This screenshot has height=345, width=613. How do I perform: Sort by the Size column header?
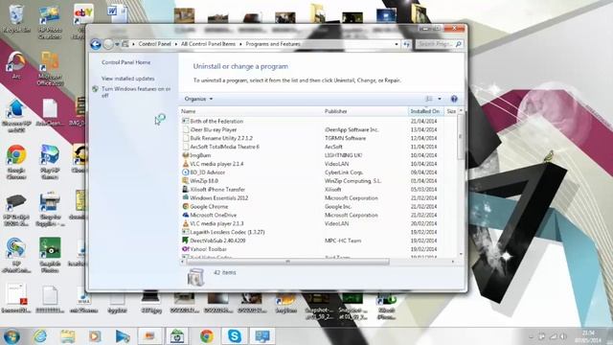451,111
